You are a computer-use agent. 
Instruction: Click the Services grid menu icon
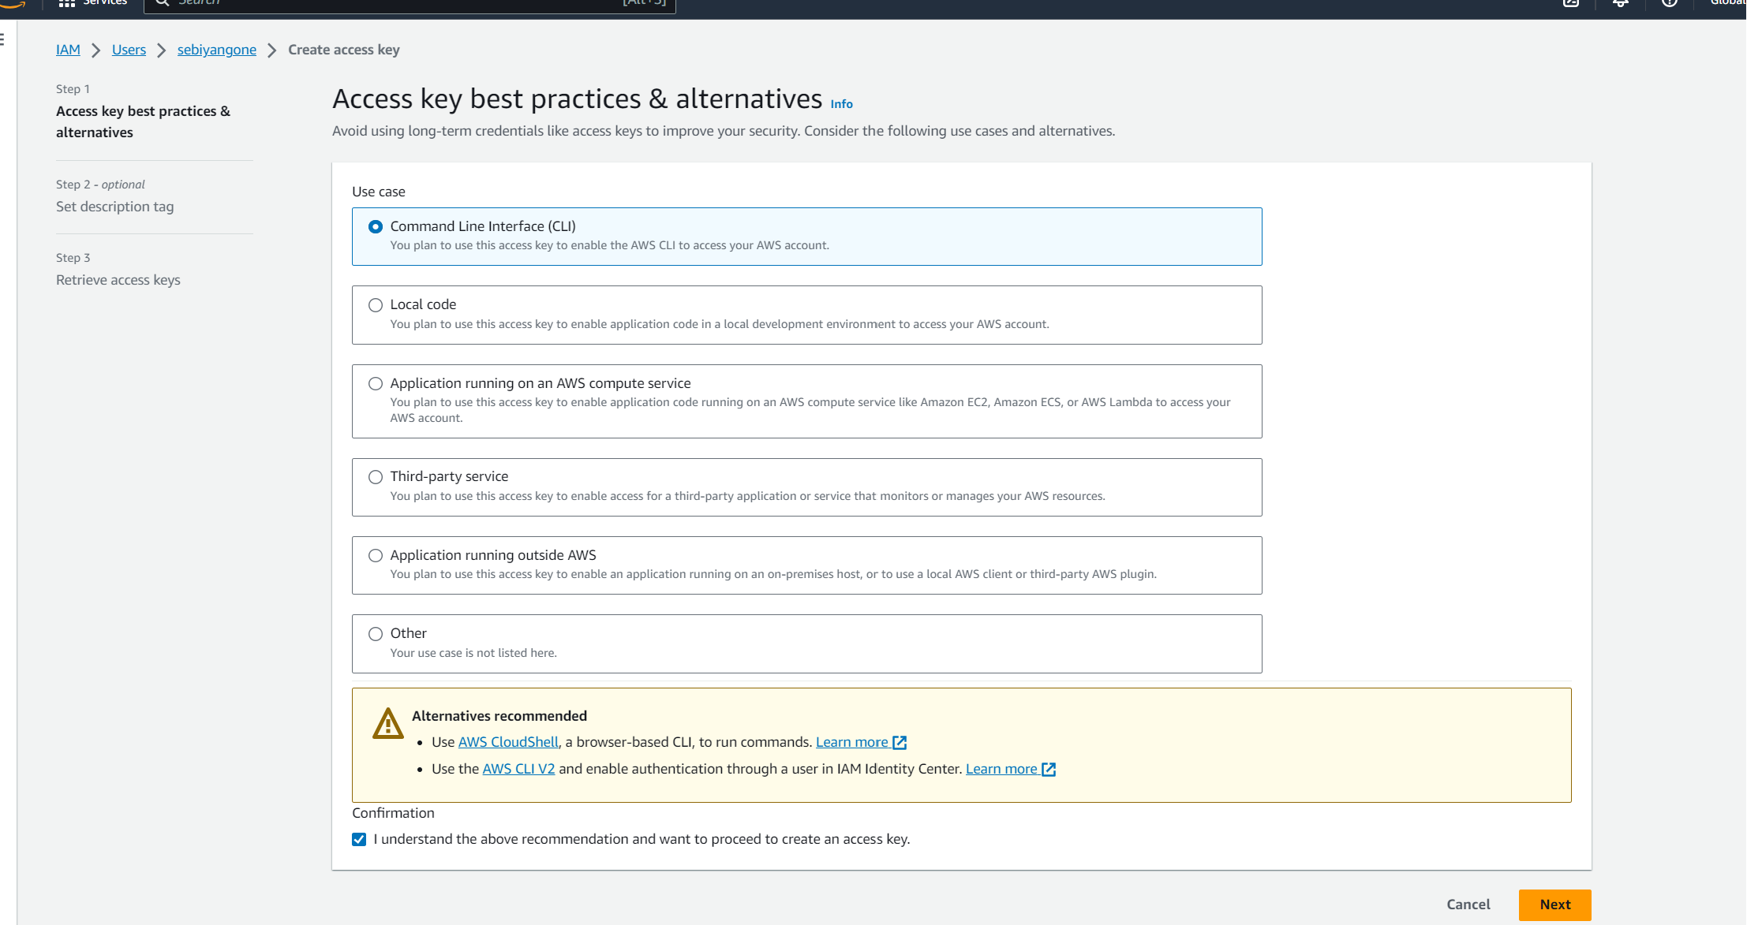67,3
